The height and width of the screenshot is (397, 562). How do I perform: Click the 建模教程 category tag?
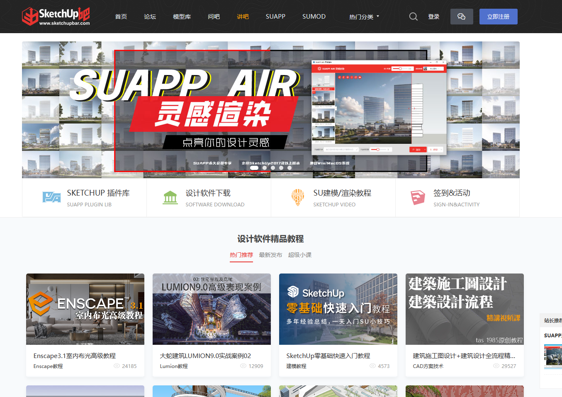[297, 366]
